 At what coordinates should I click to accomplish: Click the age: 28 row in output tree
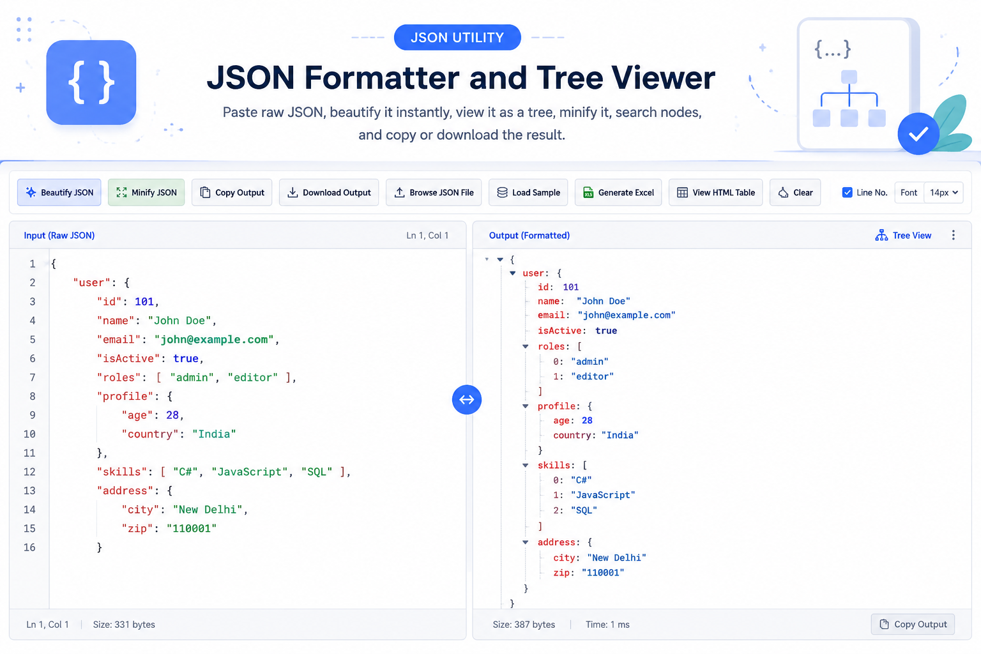(x=573, y=421)
